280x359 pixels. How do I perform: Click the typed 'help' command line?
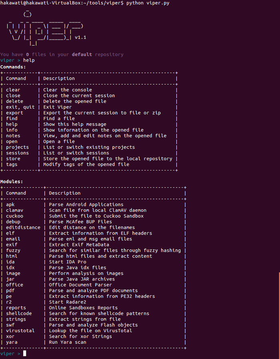(x=29, y=60)
